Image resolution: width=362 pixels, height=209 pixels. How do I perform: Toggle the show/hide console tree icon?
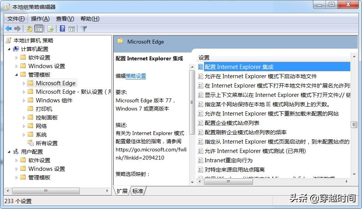coord(39,29)
